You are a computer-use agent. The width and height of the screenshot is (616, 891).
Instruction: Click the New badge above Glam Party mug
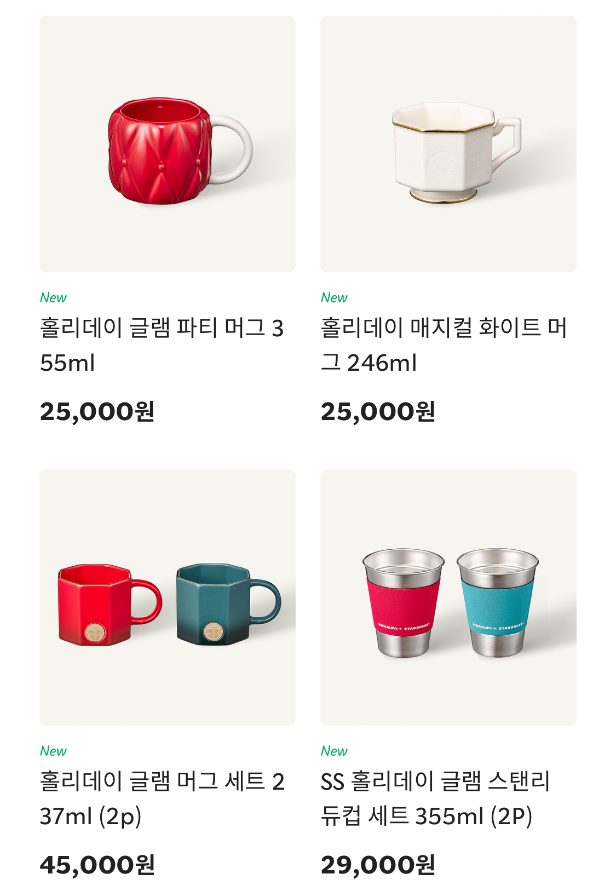point(53,297)
